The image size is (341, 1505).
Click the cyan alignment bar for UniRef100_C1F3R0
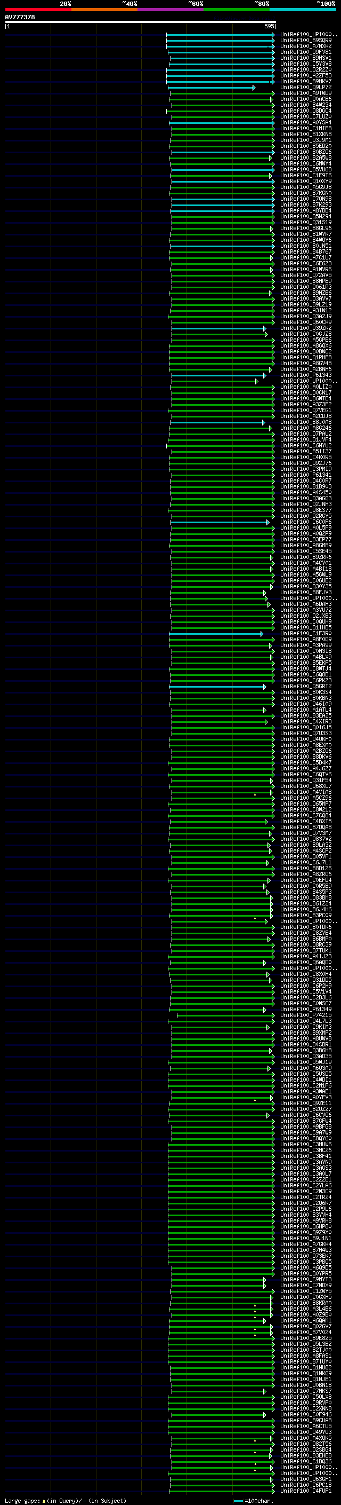tap(216, 633)
